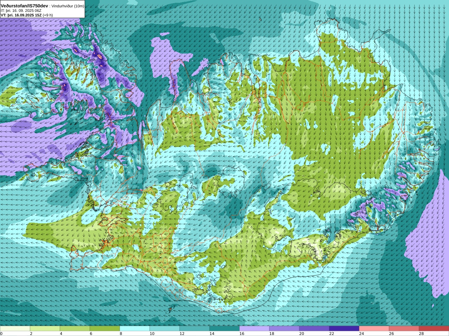Select the olive green 6–8 legend block
This screenshot has width=449, height=336.
(x=105, y=329)
